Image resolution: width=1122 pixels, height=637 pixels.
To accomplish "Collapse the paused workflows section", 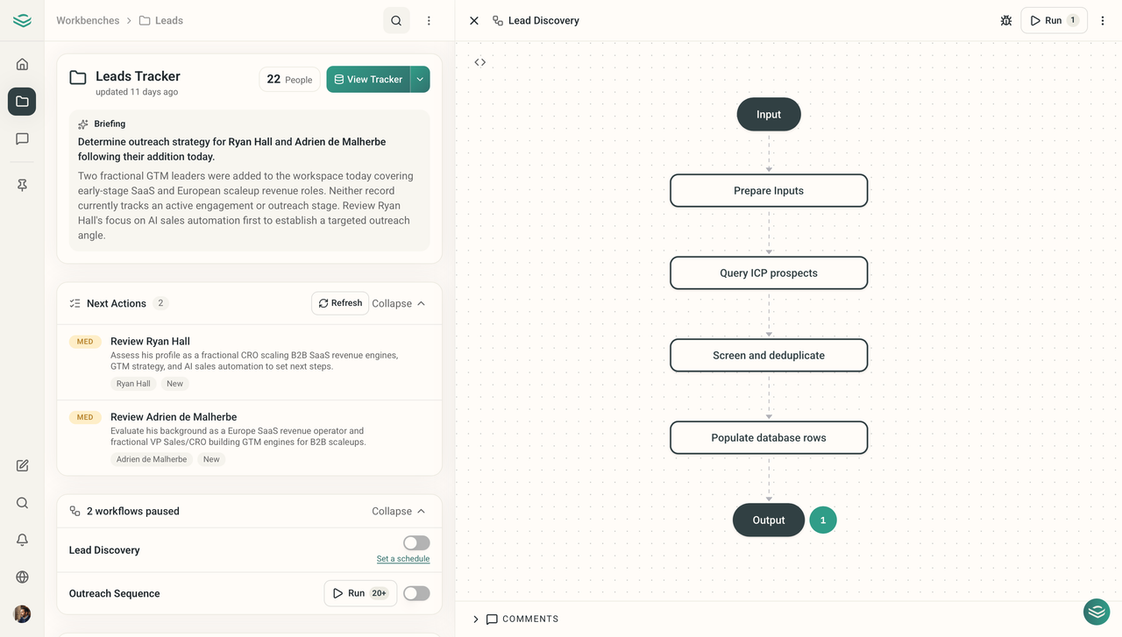I will point(399,511).
